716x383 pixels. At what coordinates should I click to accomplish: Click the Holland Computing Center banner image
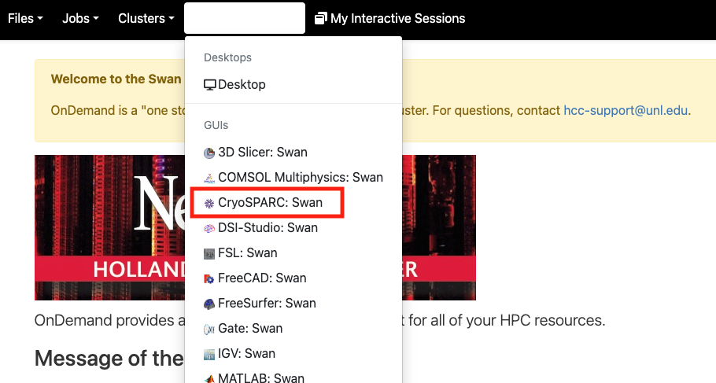[x=255, y=227]
